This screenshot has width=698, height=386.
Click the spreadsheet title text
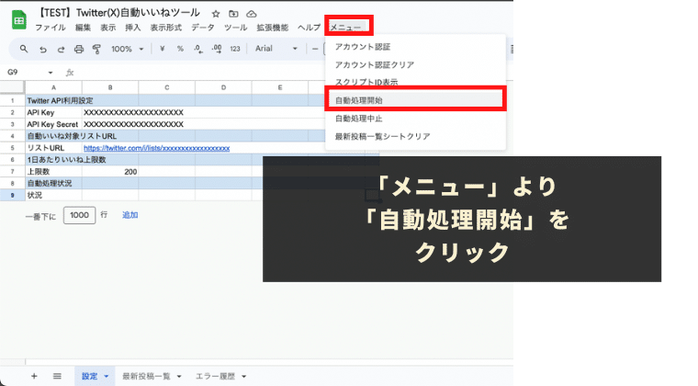118,13
